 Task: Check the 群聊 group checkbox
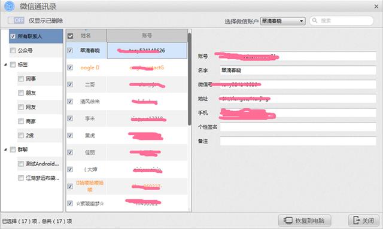13,149
